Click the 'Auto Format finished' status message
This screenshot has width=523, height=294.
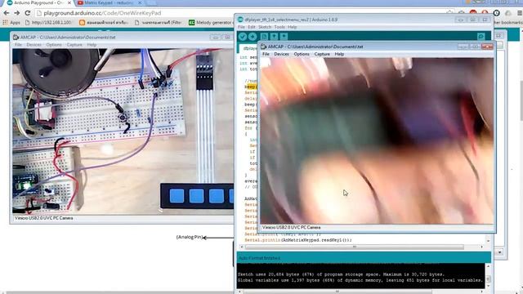pos(259,258)
